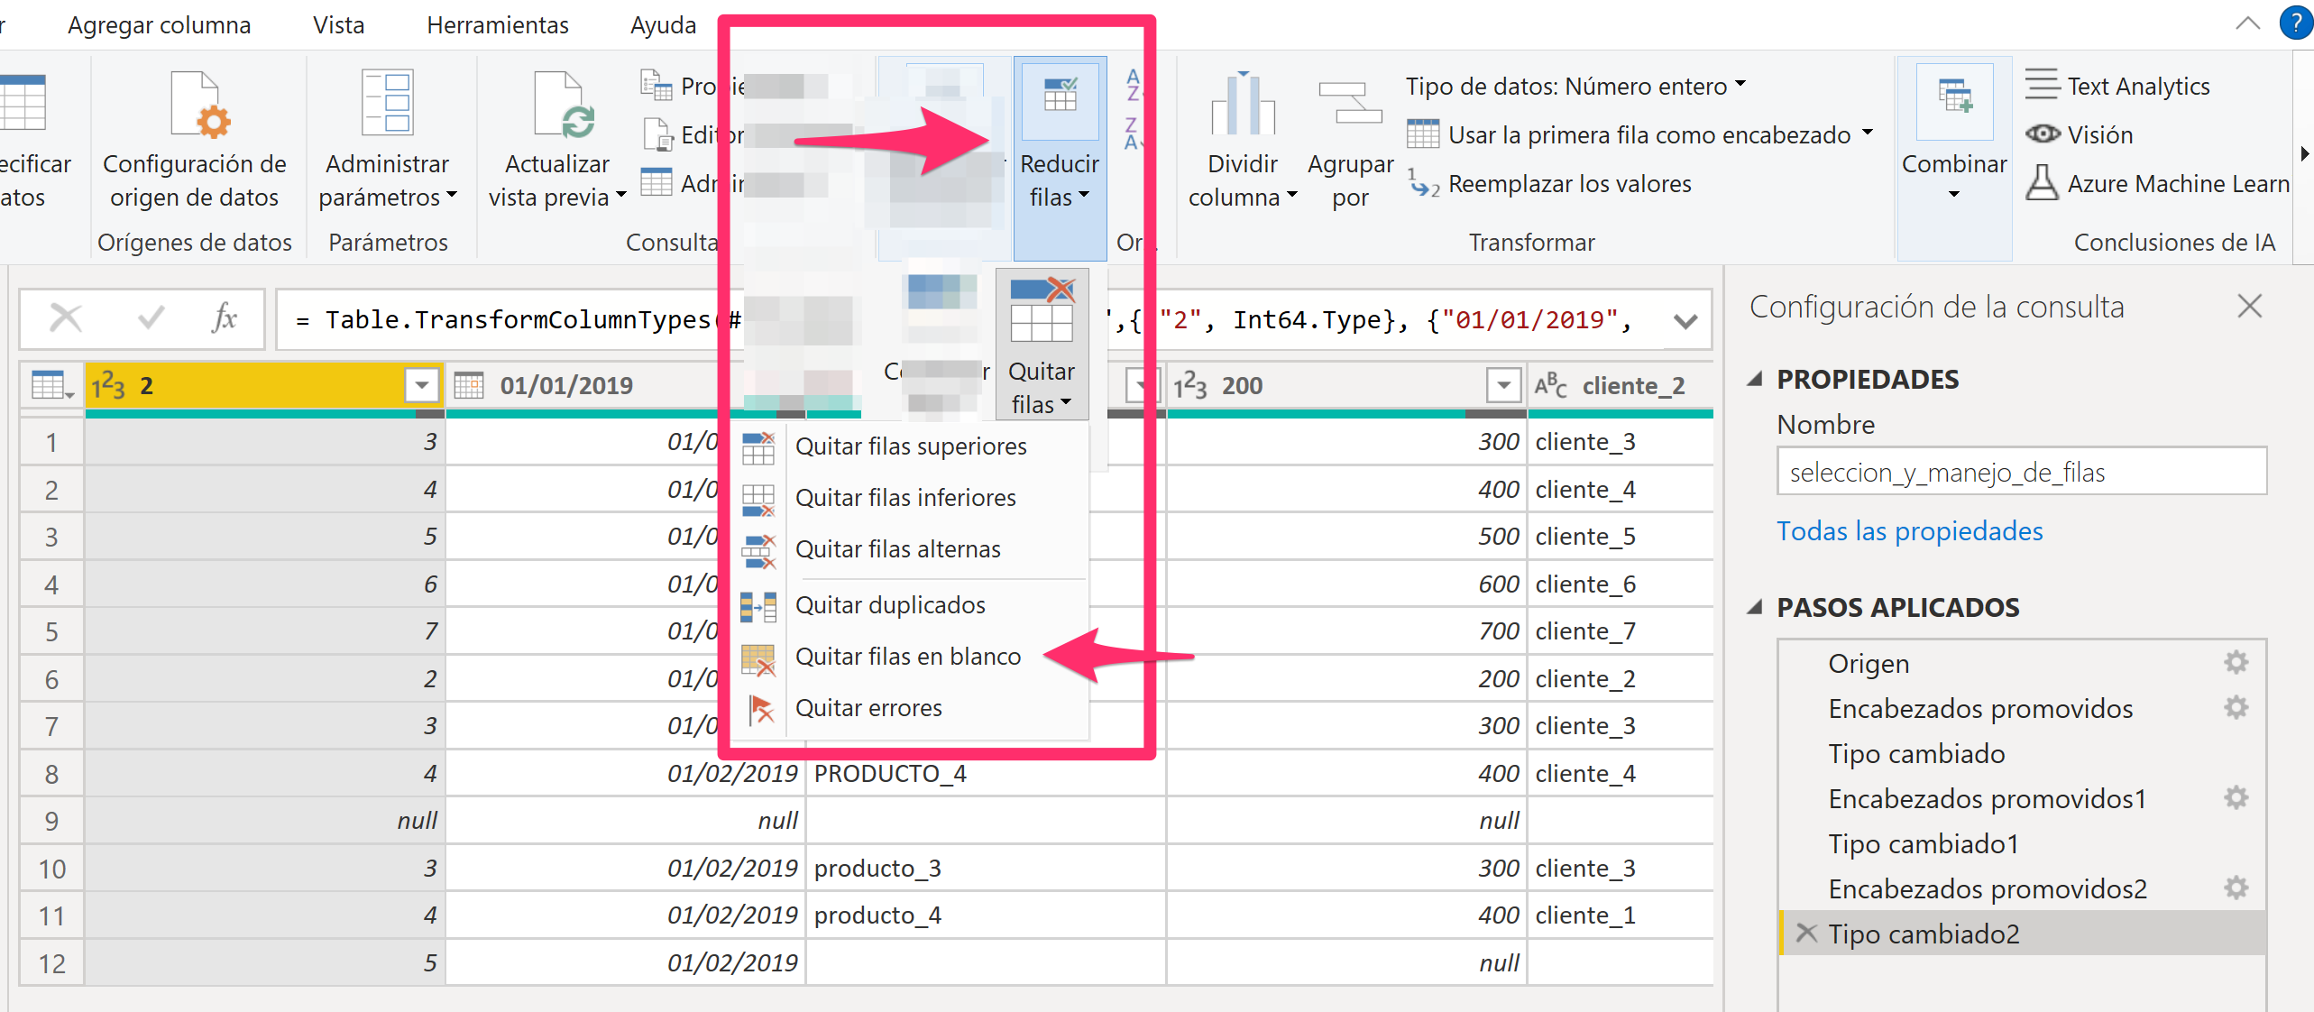Click the date type icon of column 01/01/2019
This screenshot has height=1012, width=2314.
click(469, 386)
